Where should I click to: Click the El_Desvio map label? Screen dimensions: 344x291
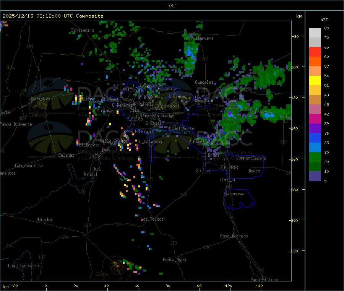tap(89, 145)
